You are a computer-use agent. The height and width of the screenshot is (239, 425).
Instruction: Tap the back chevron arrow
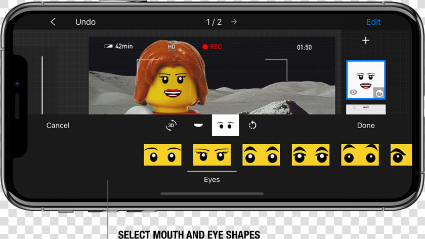pyautogui.click(x=53, y=22)
